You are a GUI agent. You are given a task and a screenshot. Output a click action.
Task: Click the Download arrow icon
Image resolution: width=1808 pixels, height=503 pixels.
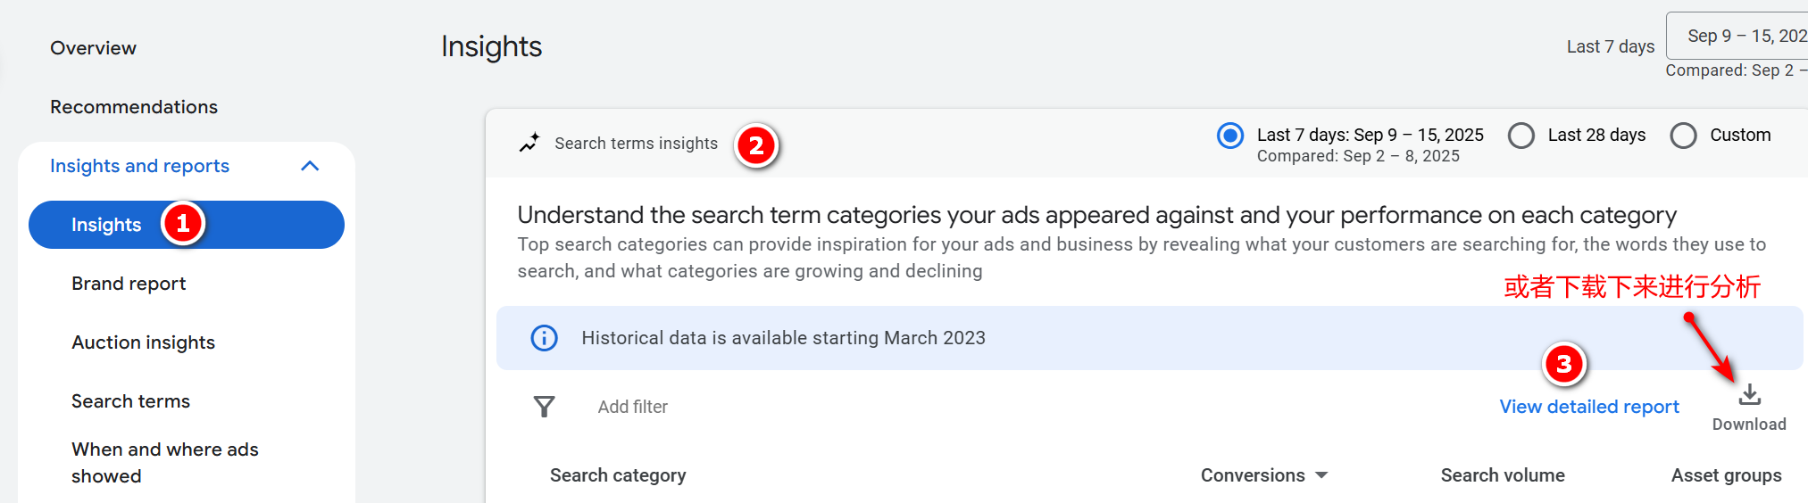(x=1749, y=394)
